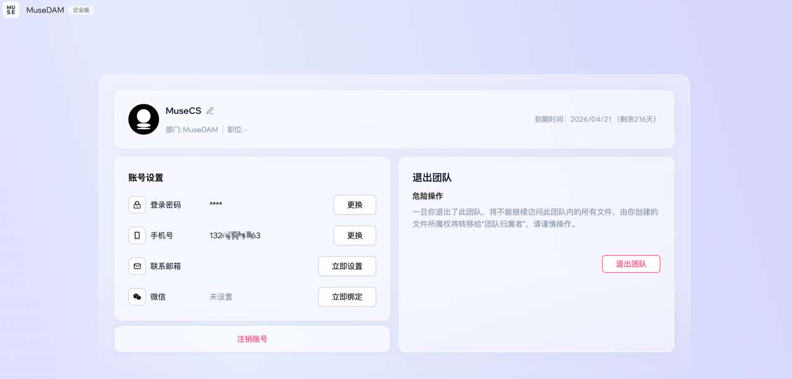
Task: Click the phone icon beside 手机号
Action: click(137, 235)
